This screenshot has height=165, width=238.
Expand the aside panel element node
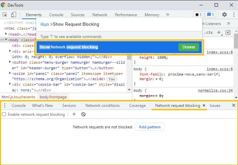(10, 74)
